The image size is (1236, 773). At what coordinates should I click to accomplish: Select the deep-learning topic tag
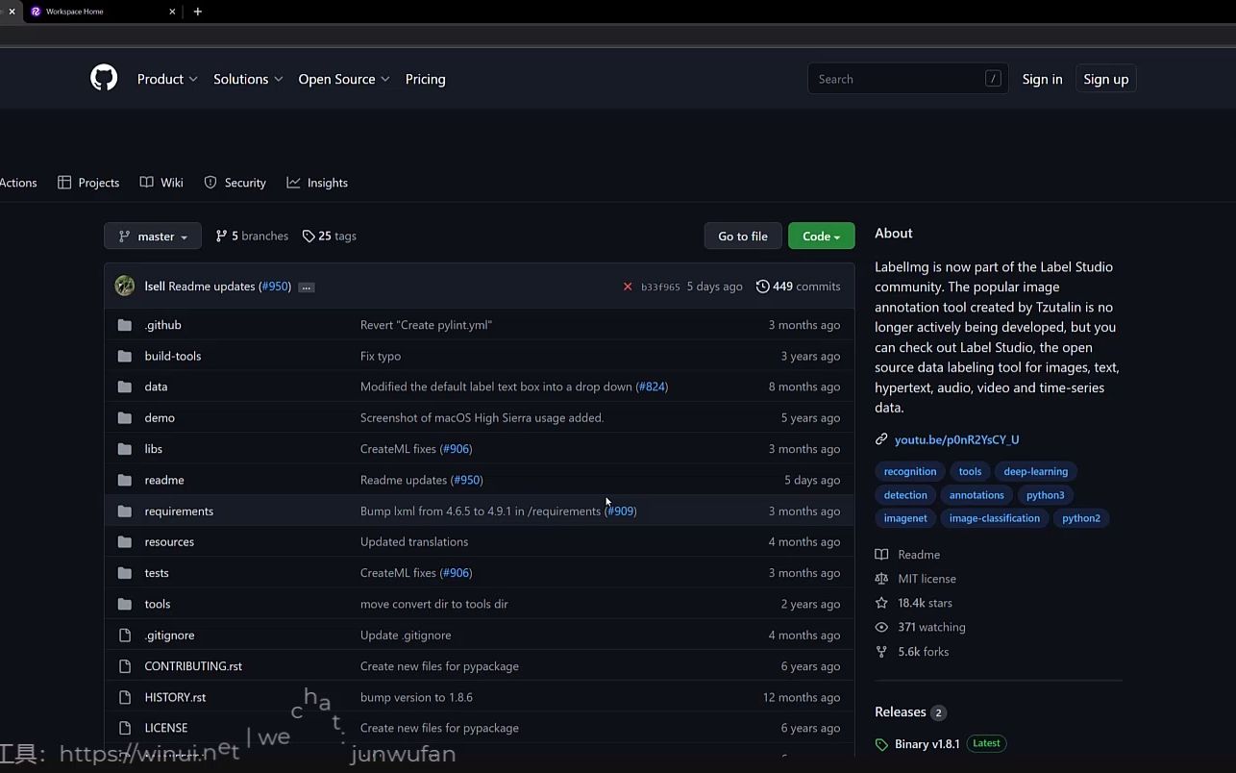click(1035, 471)
